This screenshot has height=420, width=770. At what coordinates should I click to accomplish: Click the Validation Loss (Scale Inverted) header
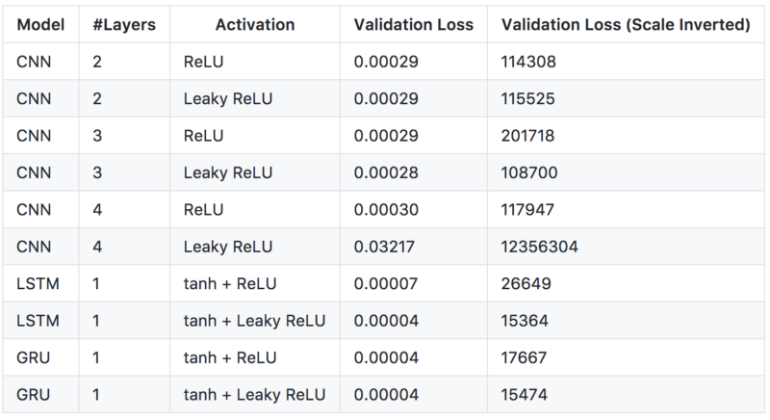(x=626, y=25)
